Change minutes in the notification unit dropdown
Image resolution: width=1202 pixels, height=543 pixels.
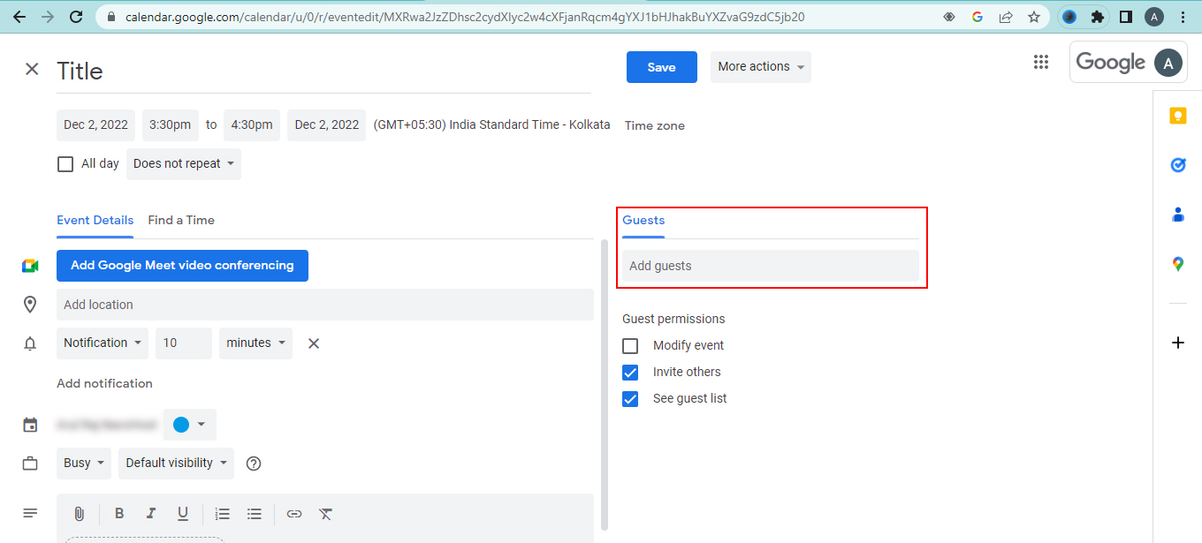[255, 343]
